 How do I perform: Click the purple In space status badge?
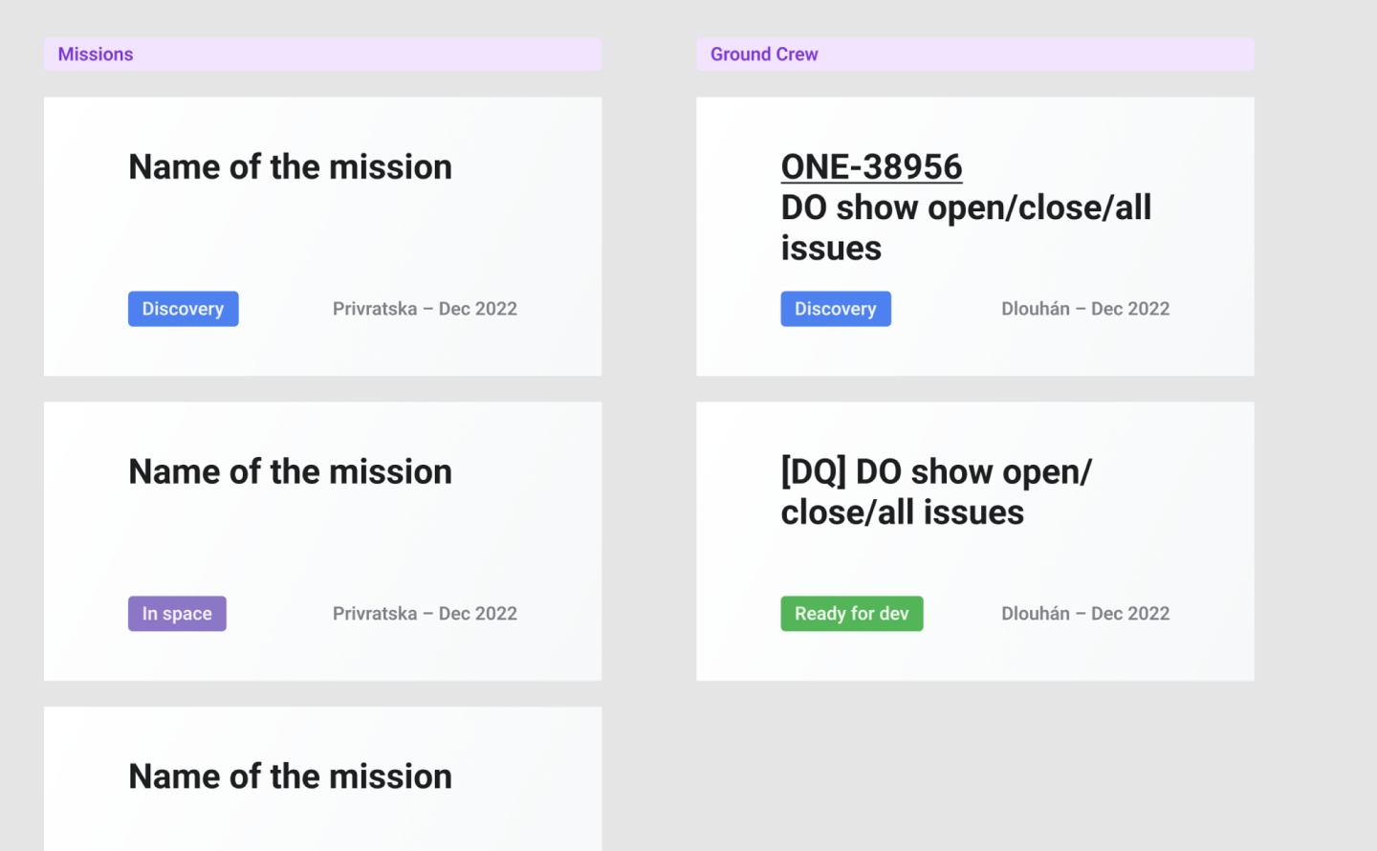[x=177, y=614]
